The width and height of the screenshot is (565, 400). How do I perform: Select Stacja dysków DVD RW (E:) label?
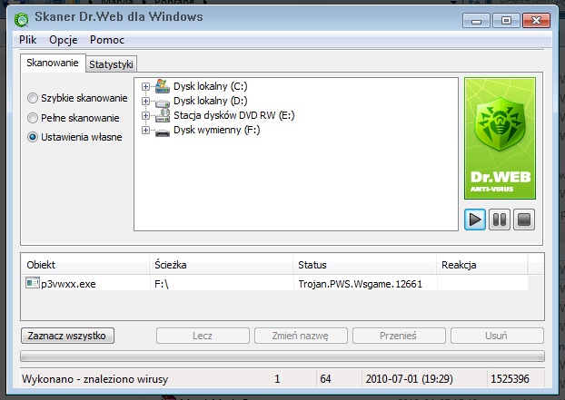pos(234,115)
